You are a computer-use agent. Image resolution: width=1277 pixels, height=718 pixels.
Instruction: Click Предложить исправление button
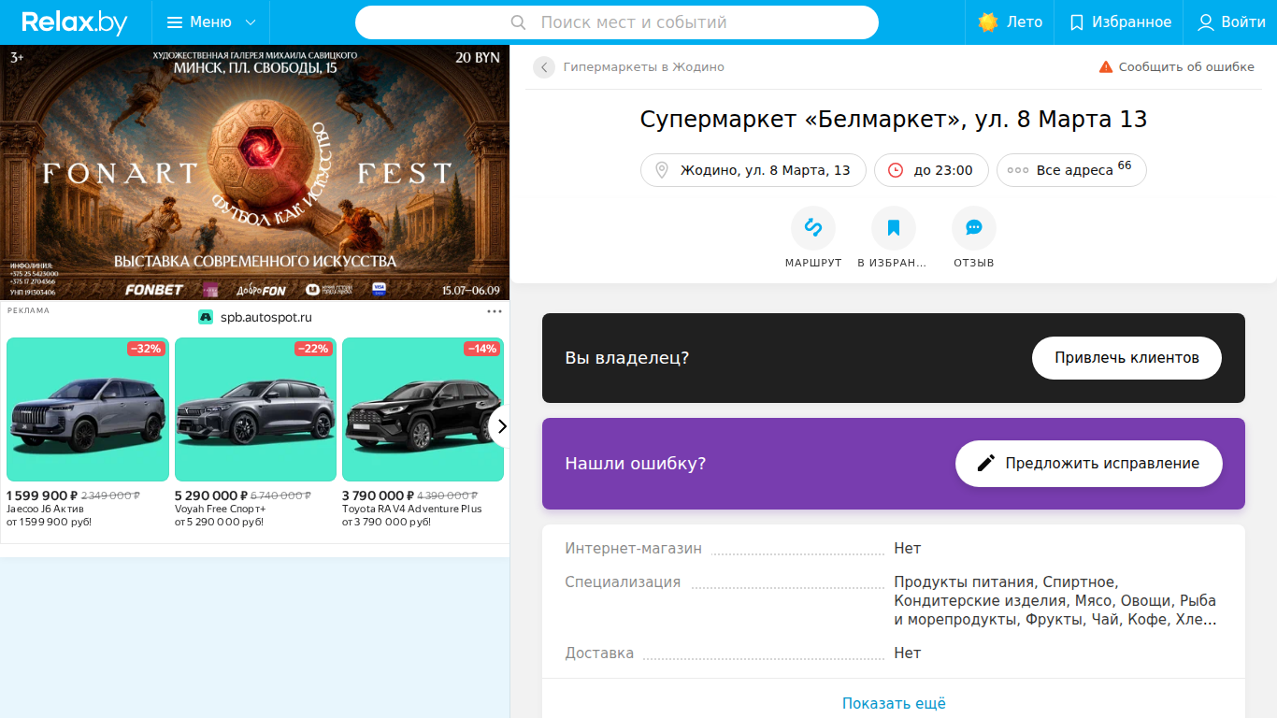pos(1089,464)
